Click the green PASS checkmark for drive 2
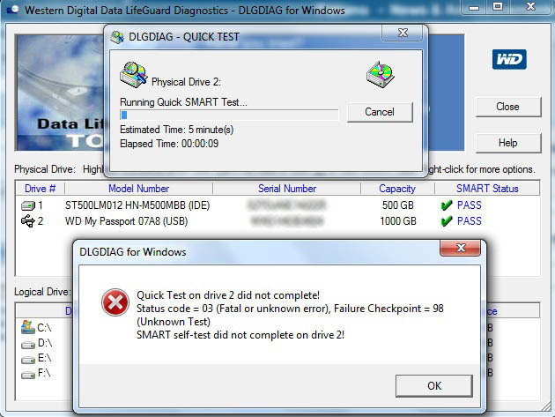This screenshot has width=555, height=417. [447, 221]
